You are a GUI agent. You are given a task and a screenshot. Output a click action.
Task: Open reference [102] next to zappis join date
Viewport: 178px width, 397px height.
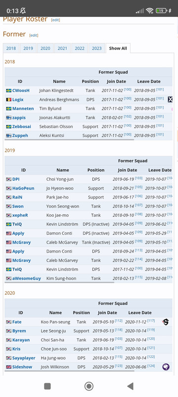pos(128,117)
